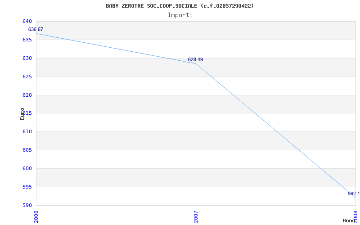This screenshot has height=225, width=360.
Task: Click the 625 y-axis value
Action: tap(27, 76)
